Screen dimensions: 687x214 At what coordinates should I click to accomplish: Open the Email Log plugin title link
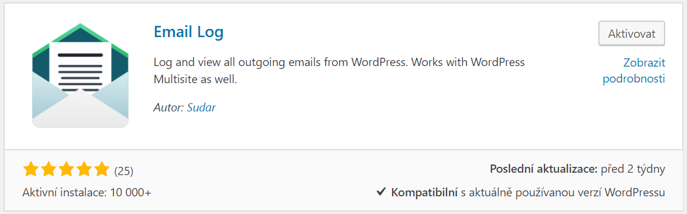(x=189, y=31)
